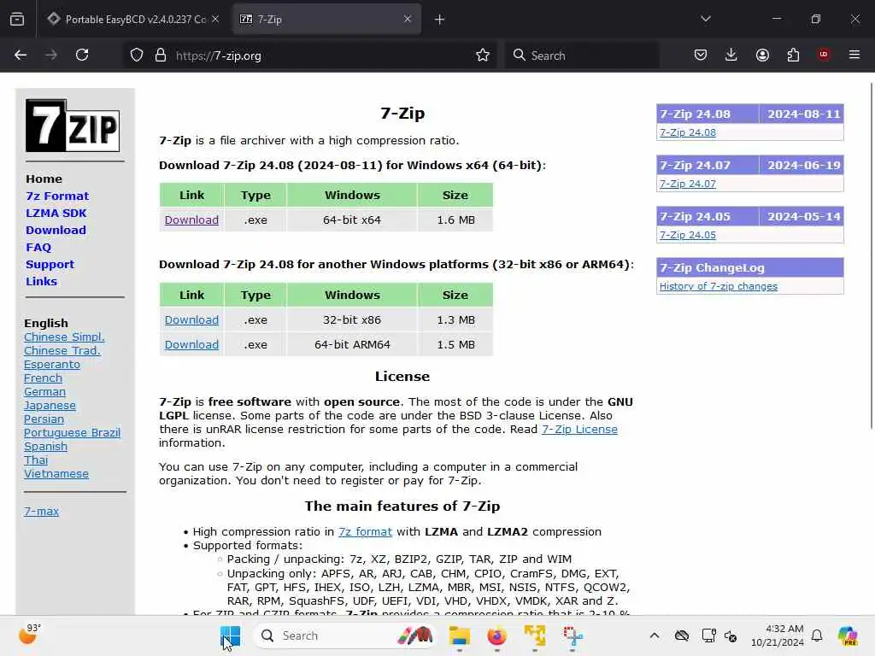Open the 7z Format page

click(x=57, y=196)
